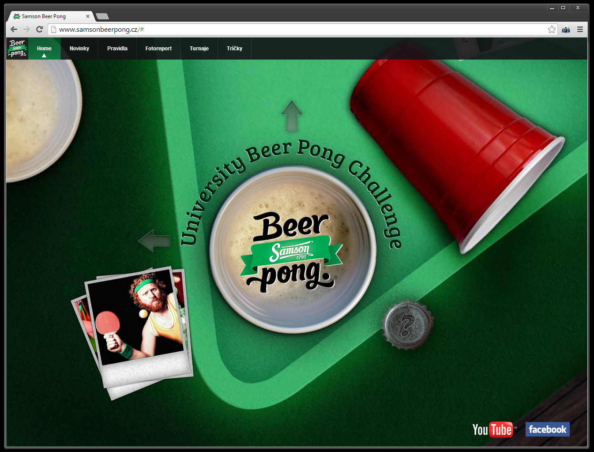
Task: Open the camera extension icon
Action: pos(566,29)
